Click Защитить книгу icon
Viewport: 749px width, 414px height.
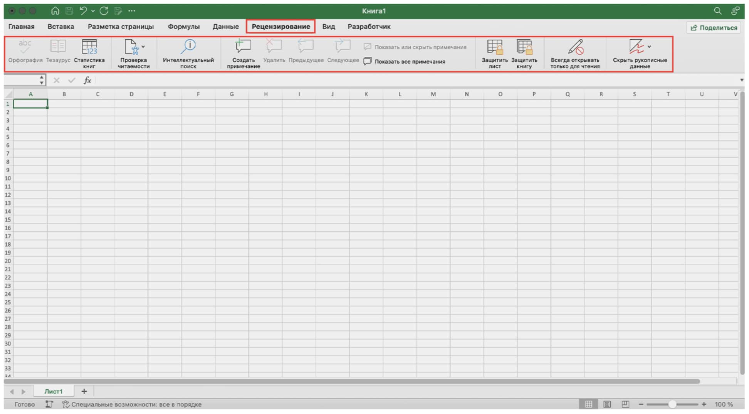[524, 47]
